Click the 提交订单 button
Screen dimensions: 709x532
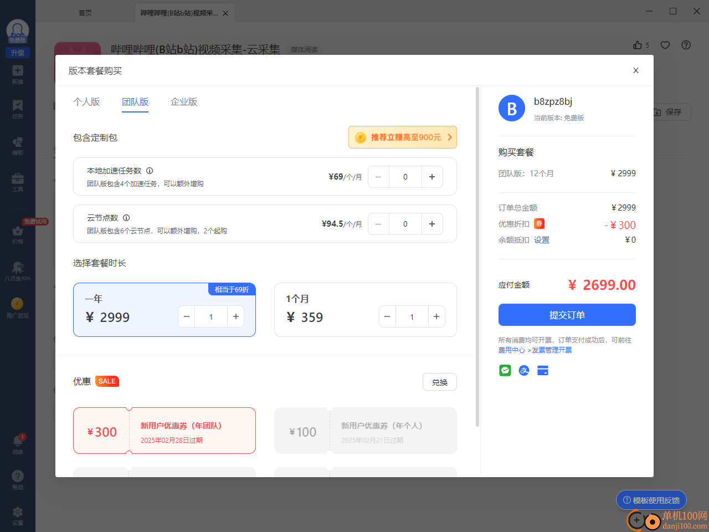point(567,315)
